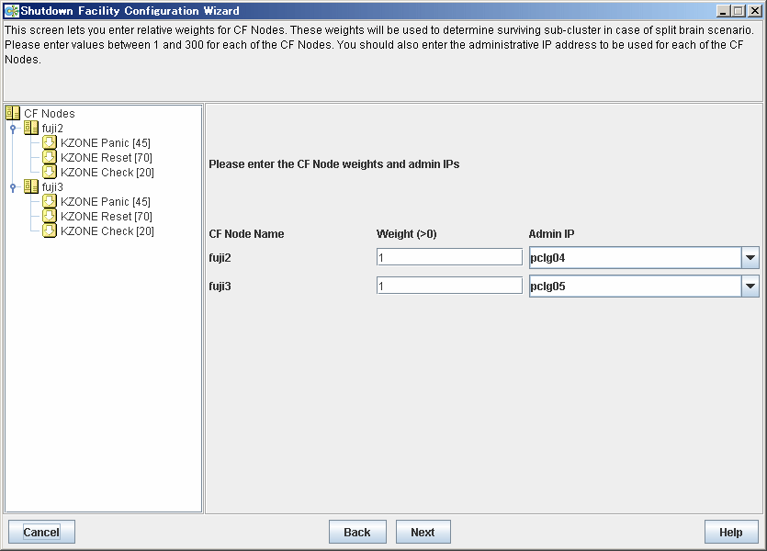This screenshot has width=767, height=551.
Task: Focus the fuji3 weight input field
Action: coord(449,286)
